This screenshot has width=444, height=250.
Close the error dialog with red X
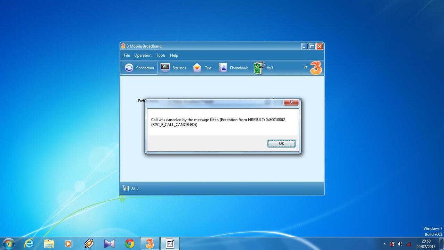point(291,102)
